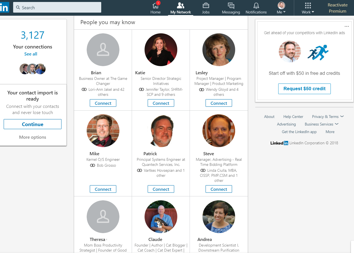Open the Notifications bell icon
Viewport: 354px width, 253px height.
tap(256, 6)
